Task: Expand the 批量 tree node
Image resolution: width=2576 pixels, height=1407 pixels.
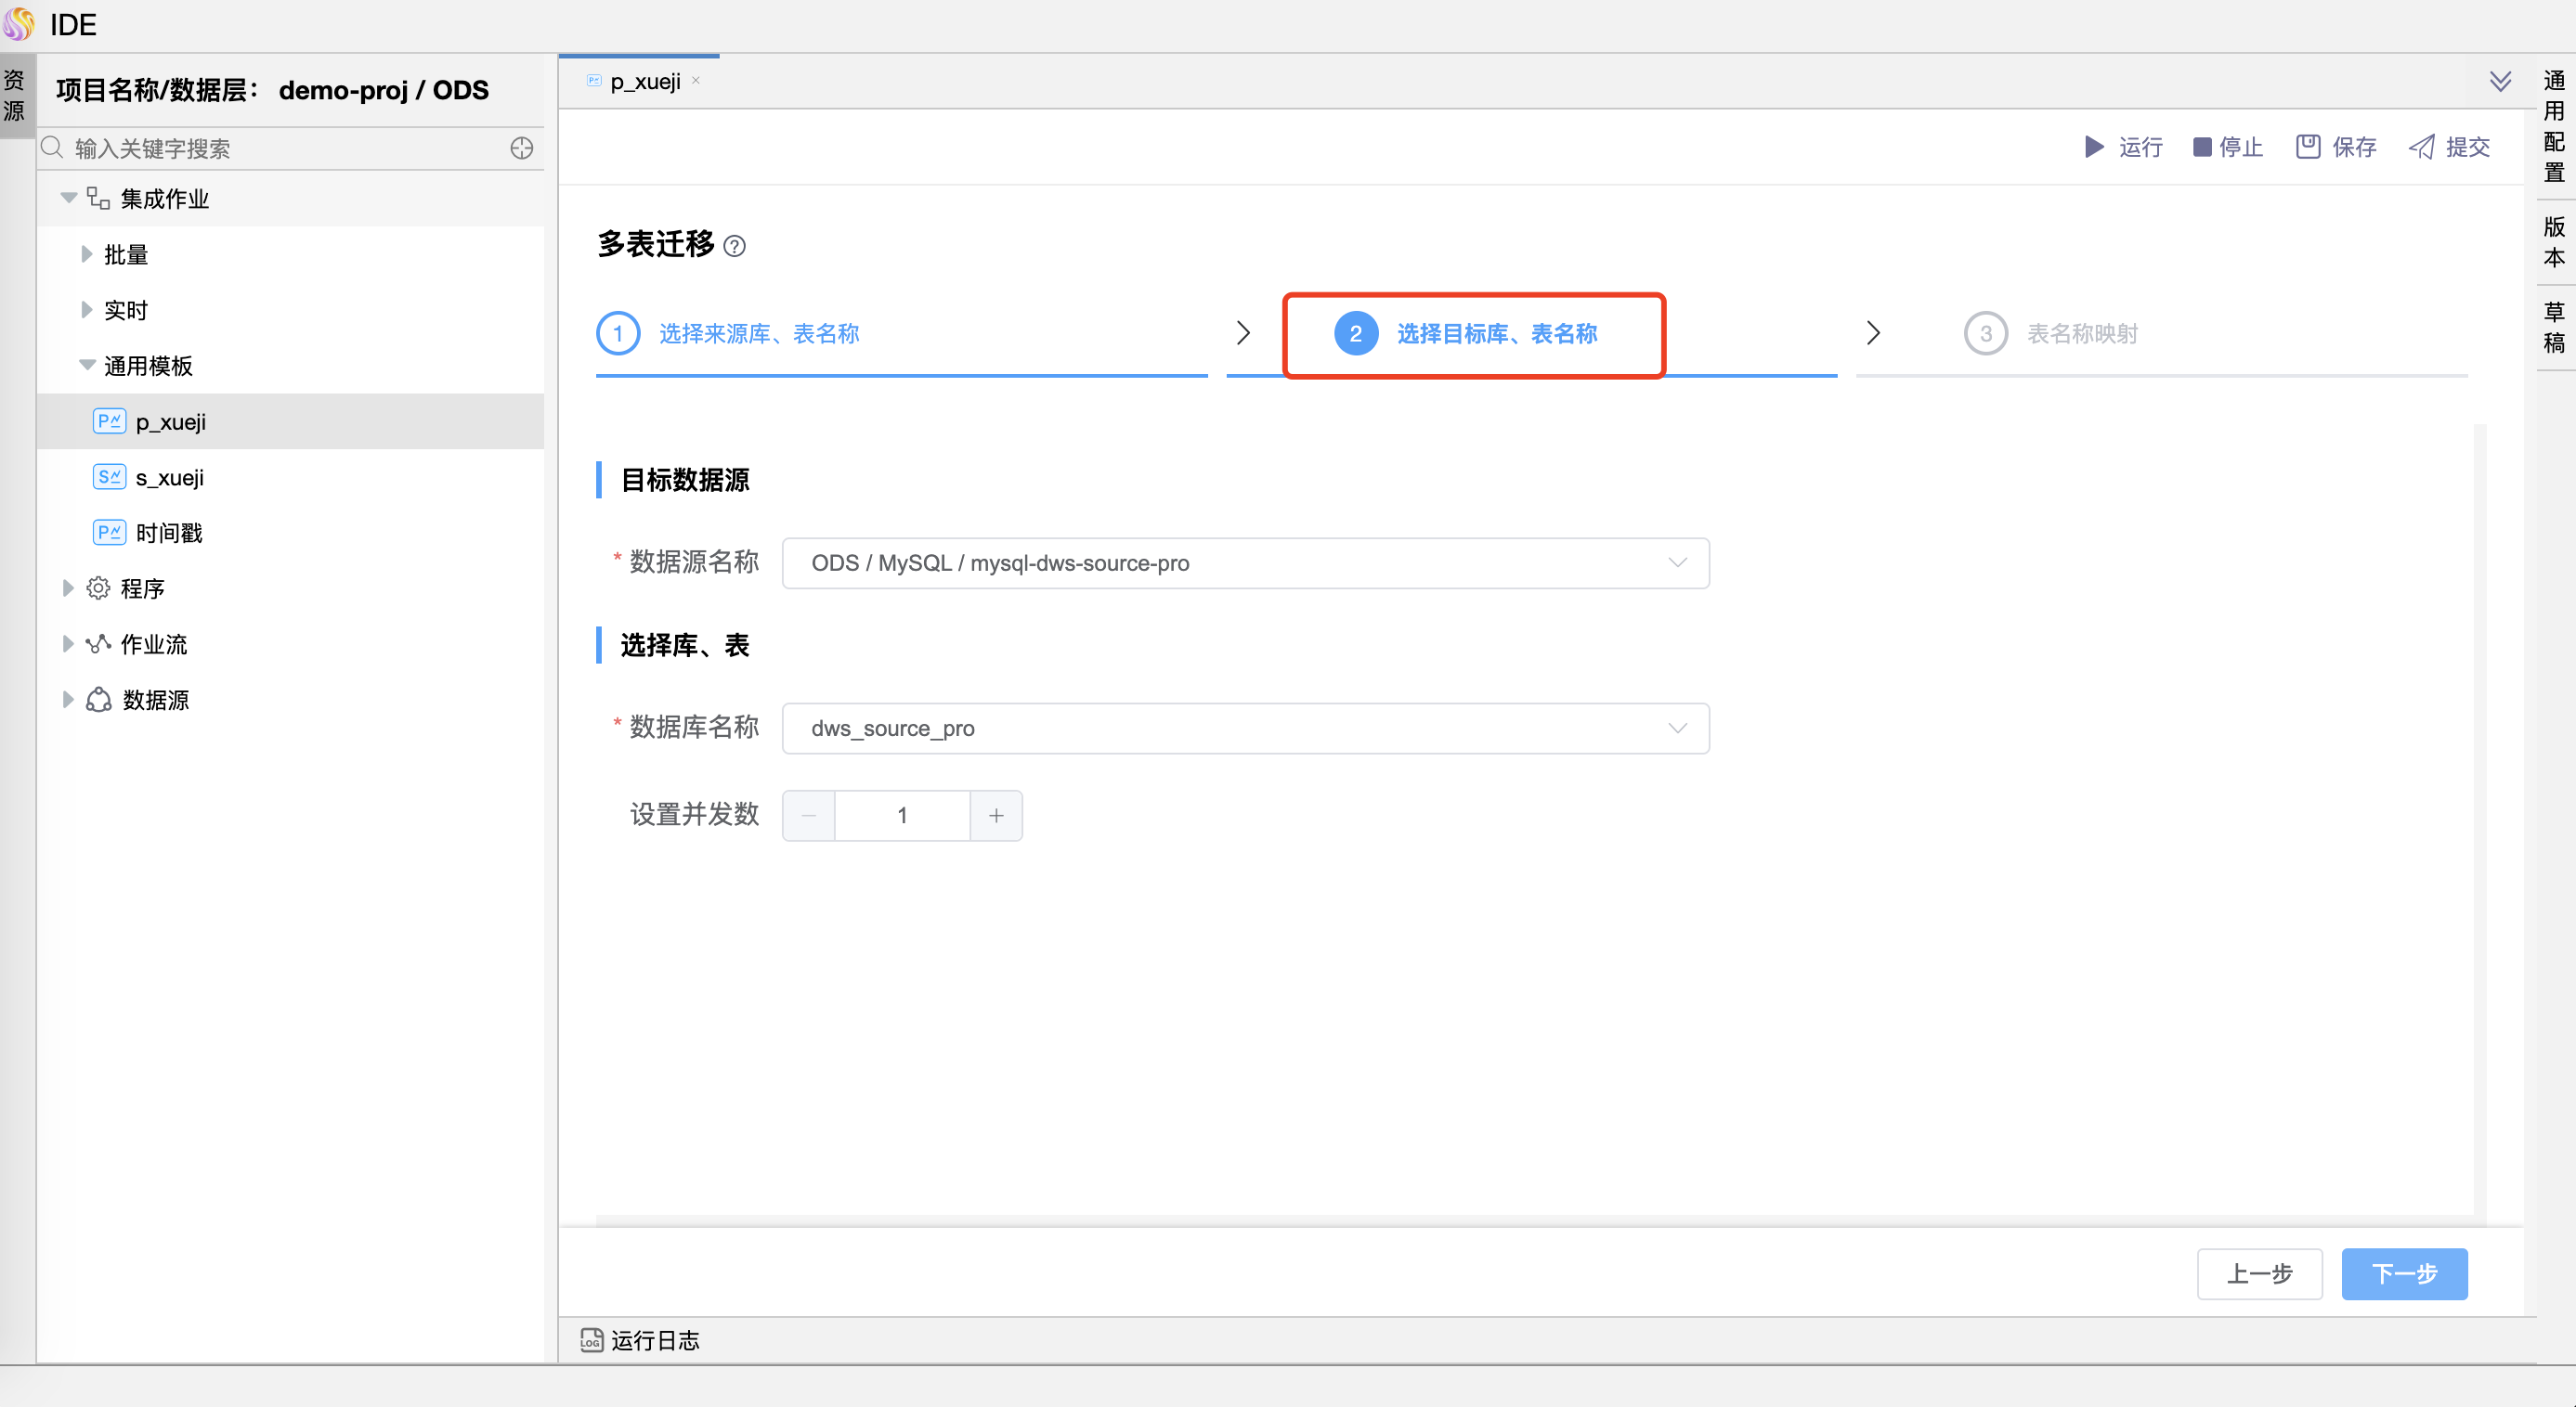Action: pos(86,253)
